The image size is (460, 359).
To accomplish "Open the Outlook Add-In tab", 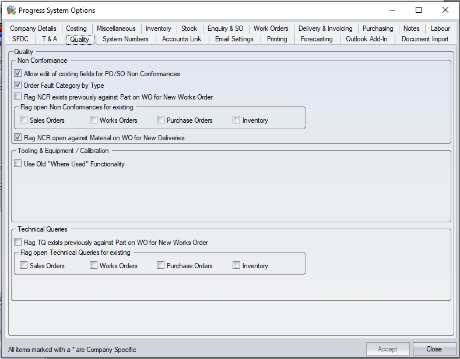I will 366,39.
